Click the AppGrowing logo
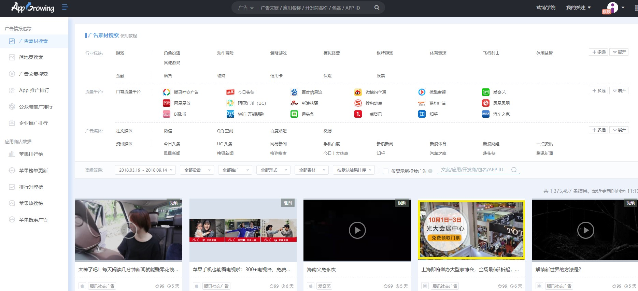The height and width of the screenshot is (291, 638). click(x=32, y=7)
